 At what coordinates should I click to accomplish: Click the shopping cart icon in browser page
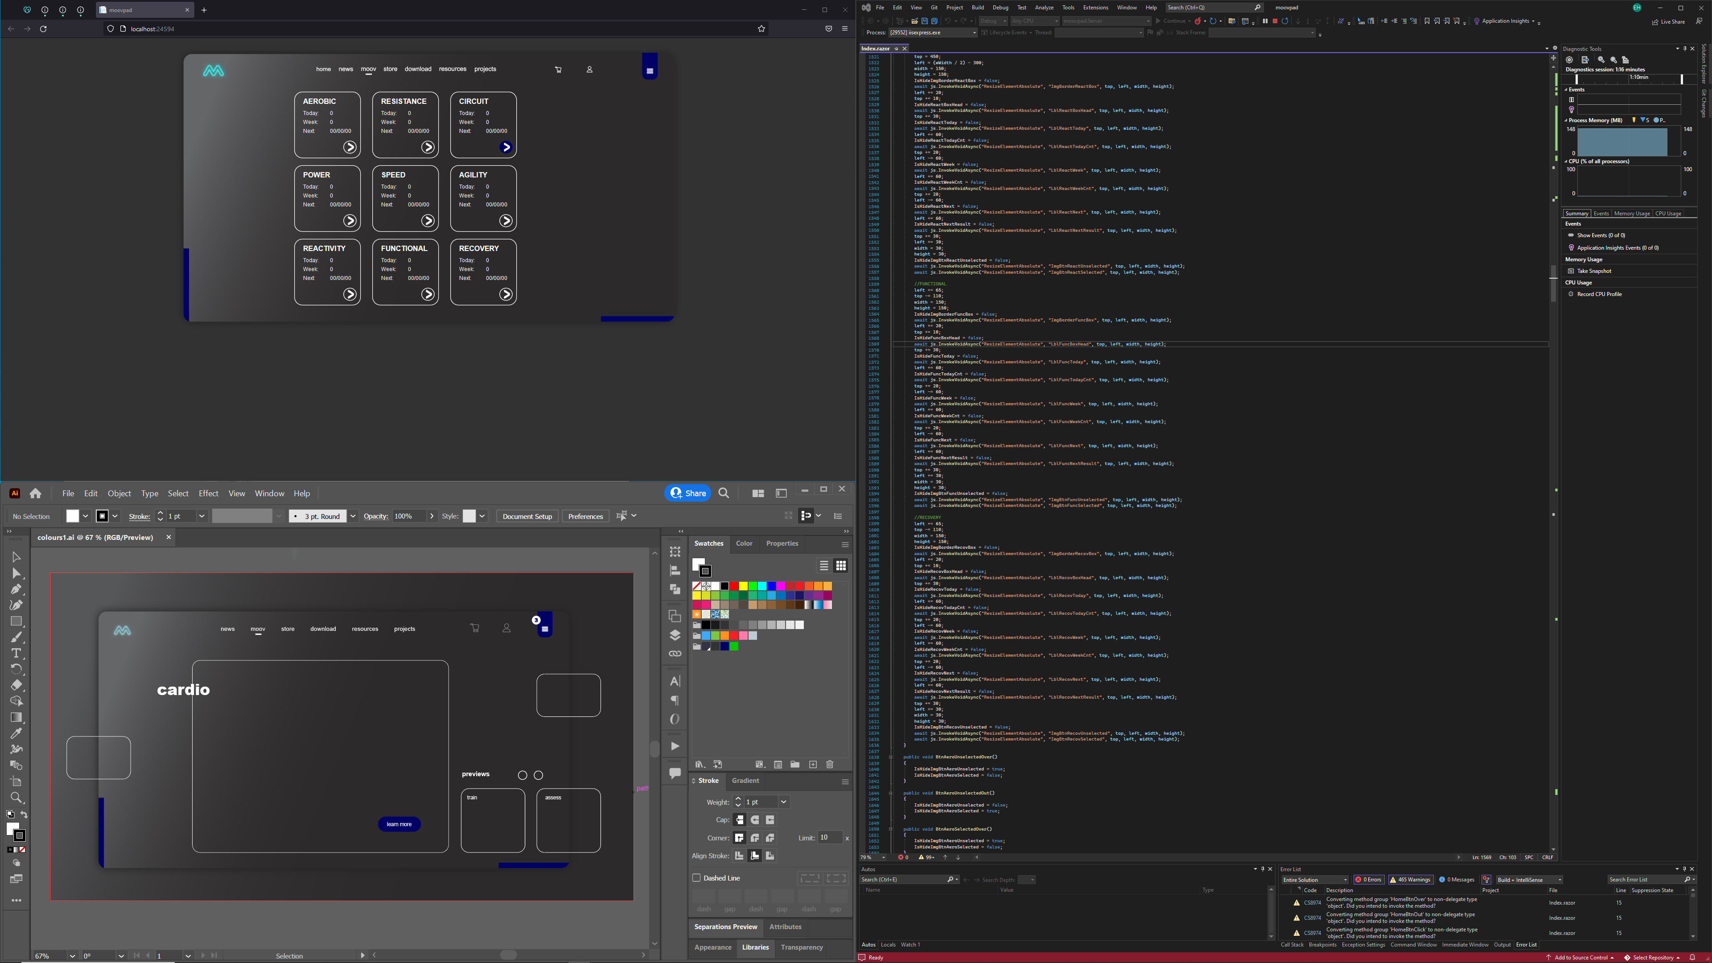[558, 70]
